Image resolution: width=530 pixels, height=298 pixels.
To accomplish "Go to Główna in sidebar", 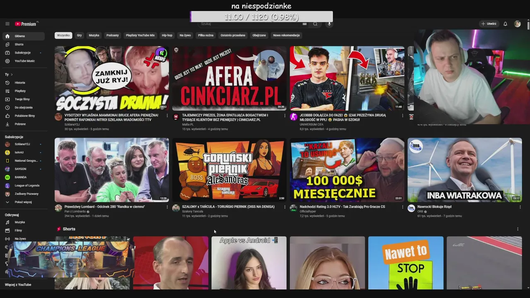I will 24,36.
